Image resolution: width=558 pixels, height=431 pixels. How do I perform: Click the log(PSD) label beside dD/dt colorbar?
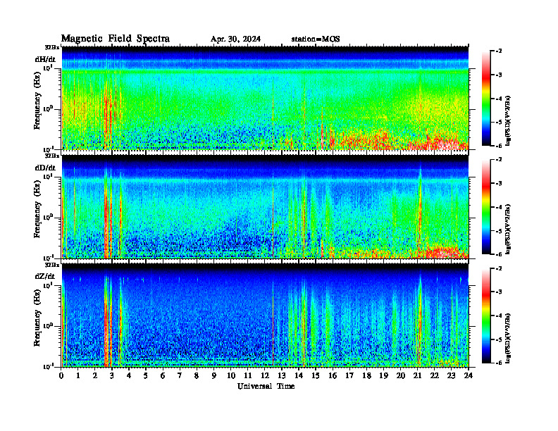coord(508,230)
